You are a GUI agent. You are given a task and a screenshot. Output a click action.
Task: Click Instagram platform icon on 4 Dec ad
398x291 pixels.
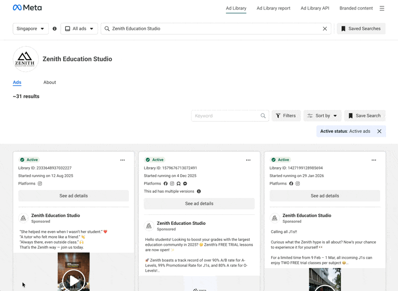pos(172,184)
